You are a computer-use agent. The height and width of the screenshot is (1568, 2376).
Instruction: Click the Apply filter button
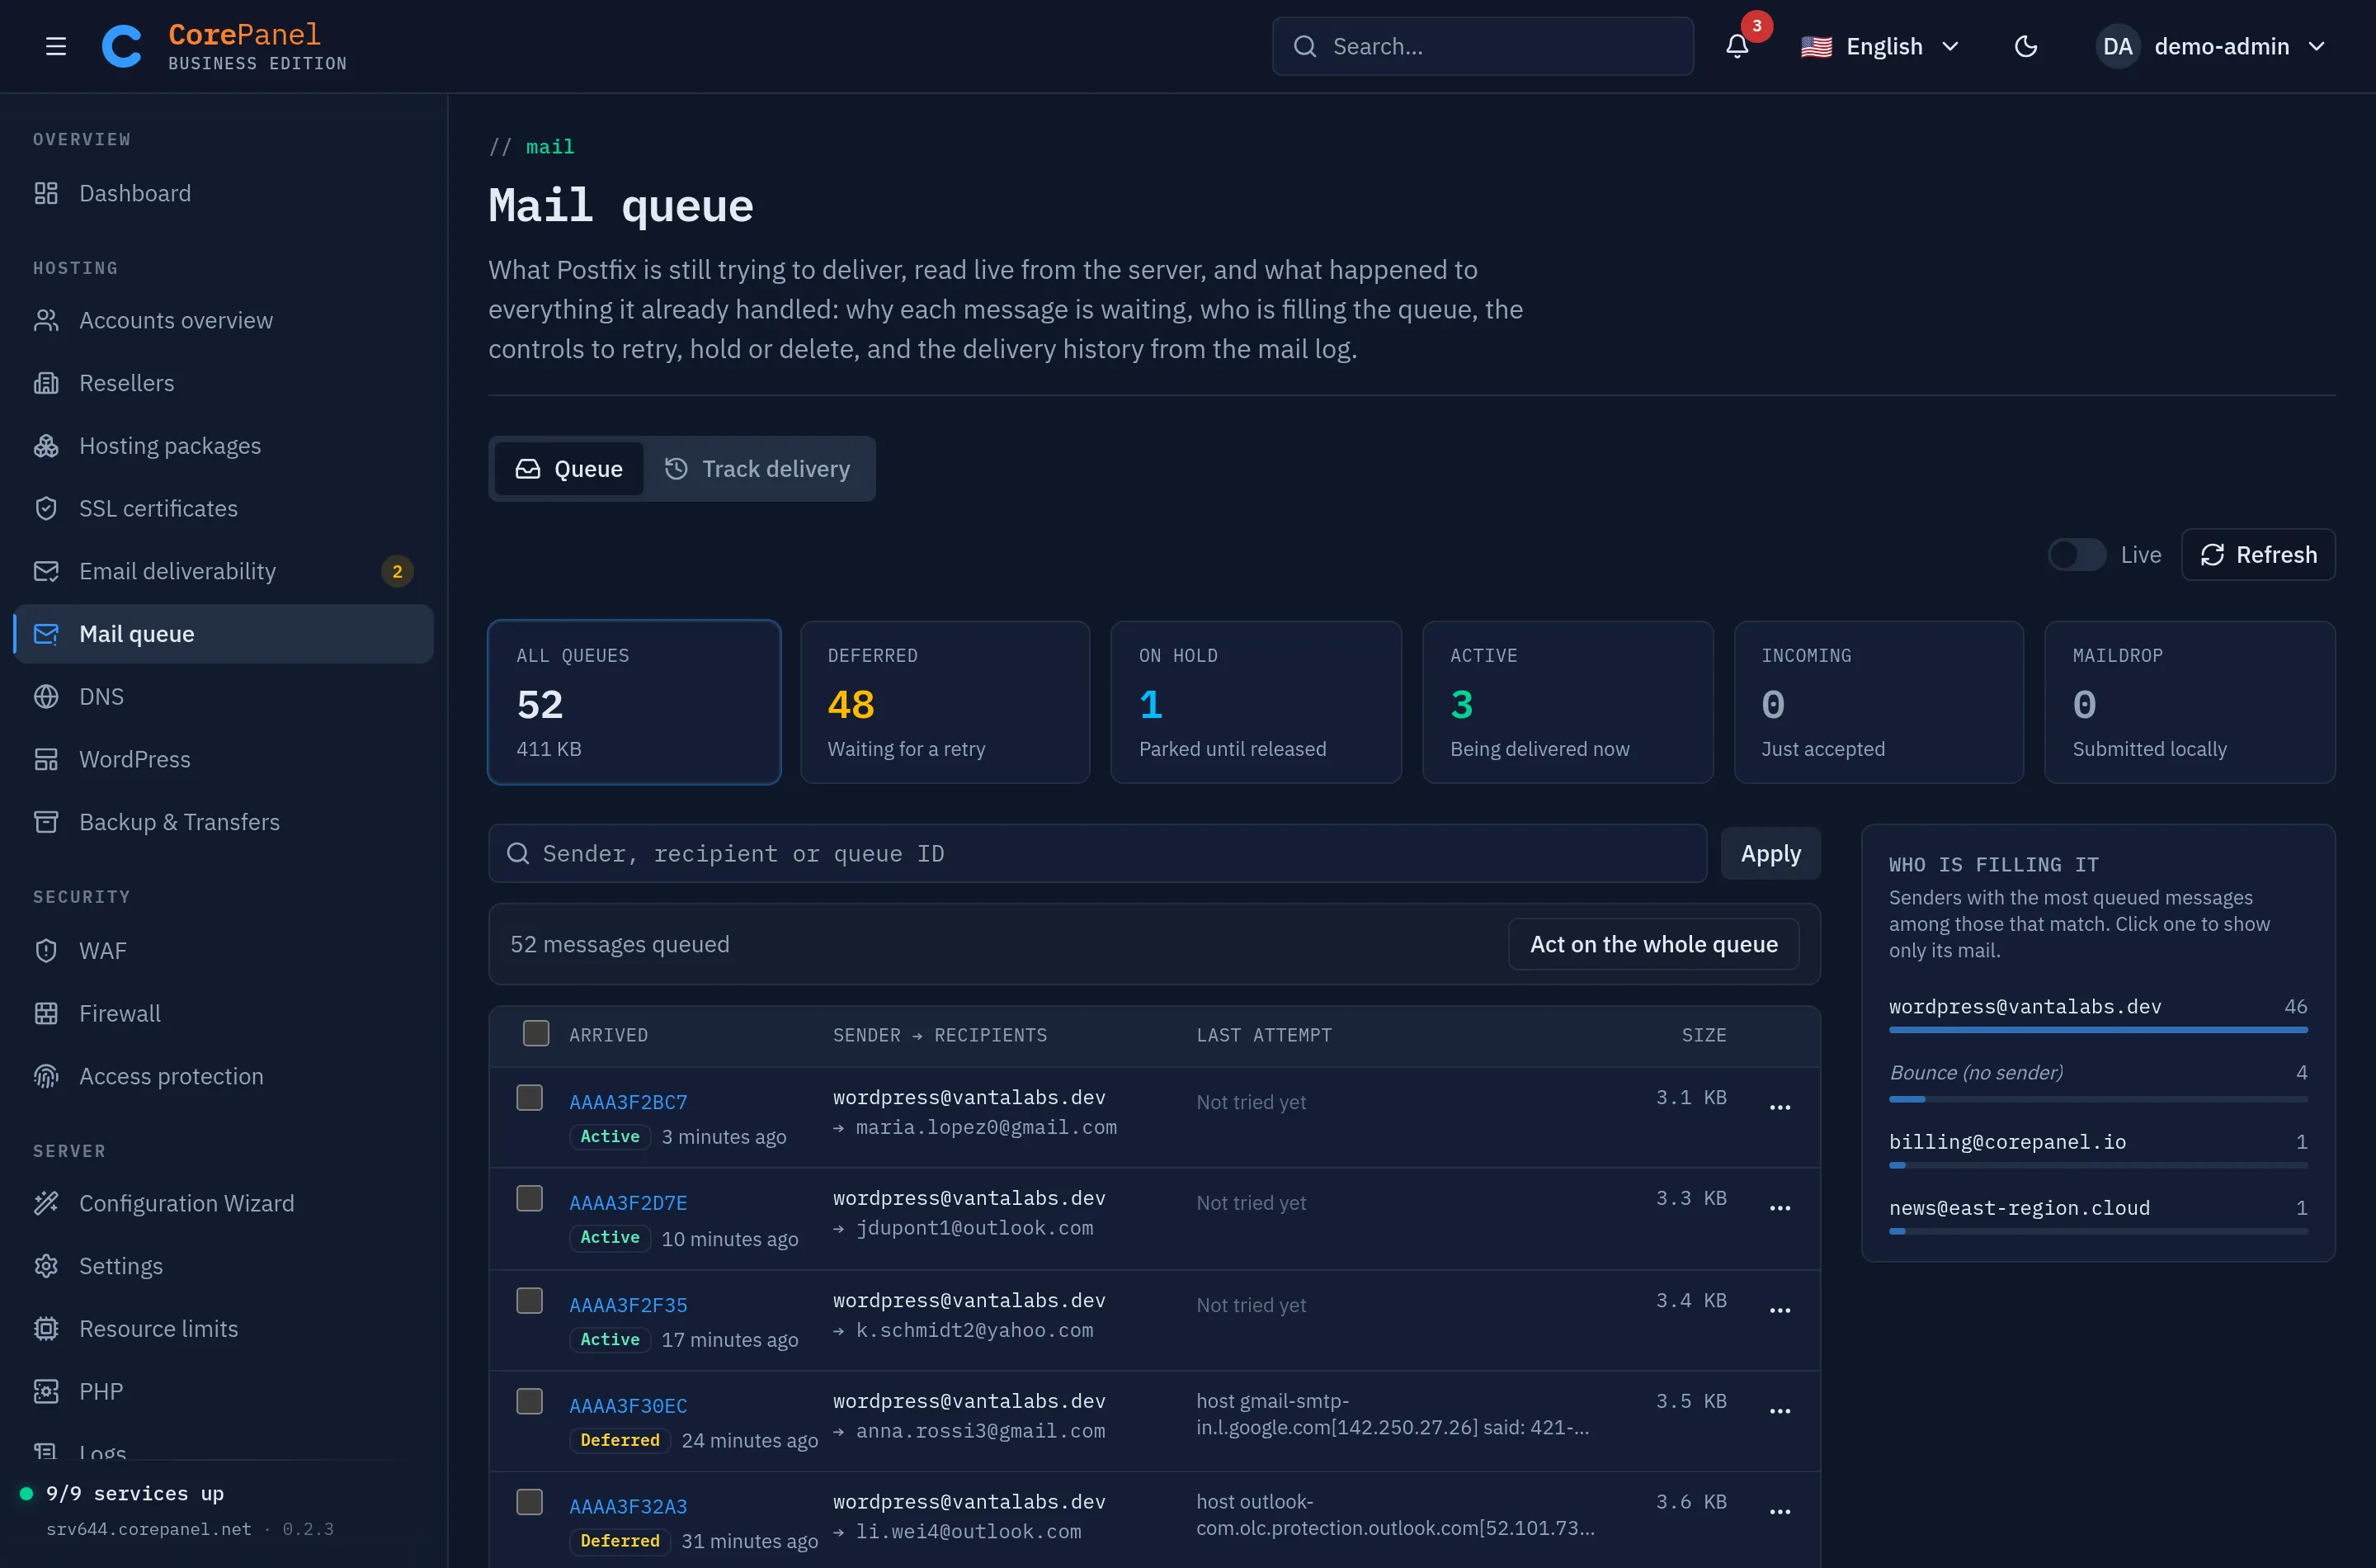pyautogui.click(x=1770, y=854)
